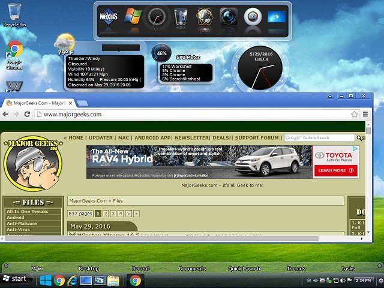Launch the globe network icon in the dock
The height and width of the screenshot is (288, 384).
pos(205,17)
